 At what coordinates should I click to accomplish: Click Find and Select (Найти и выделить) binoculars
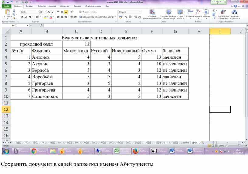235,14
